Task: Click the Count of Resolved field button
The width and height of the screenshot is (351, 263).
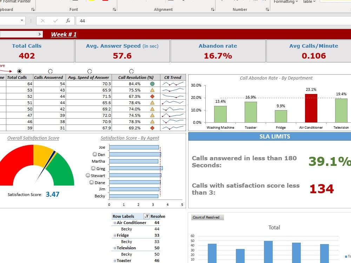Action: click(207, 217)
